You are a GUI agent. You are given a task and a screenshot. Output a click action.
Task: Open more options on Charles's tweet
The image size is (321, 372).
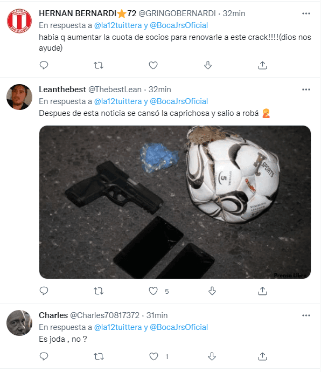click(306, 315)
